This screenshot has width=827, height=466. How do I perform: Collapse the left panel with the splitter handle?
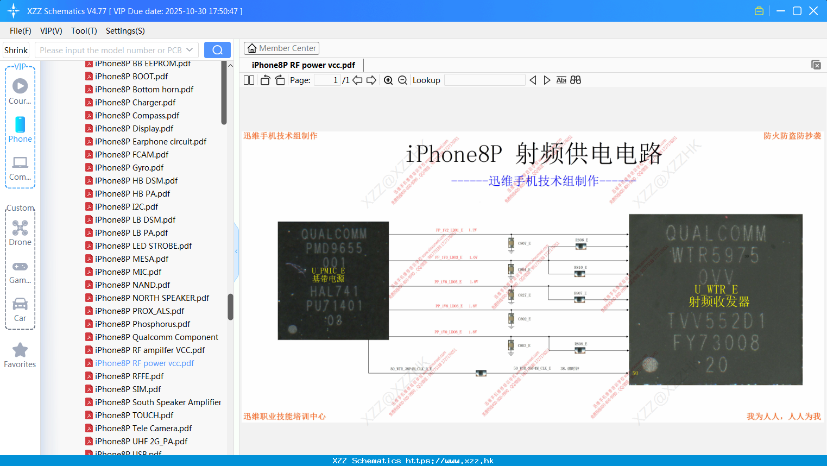[236, 251]
